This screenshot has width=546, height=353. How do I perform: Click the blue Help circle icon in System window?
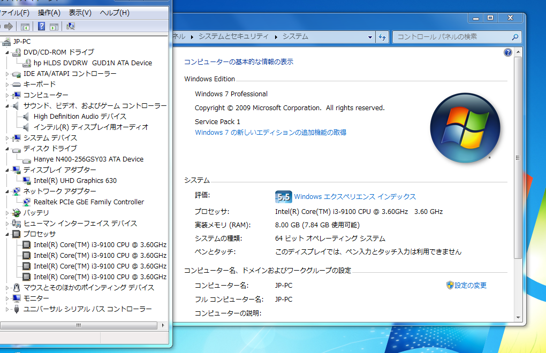507,51
